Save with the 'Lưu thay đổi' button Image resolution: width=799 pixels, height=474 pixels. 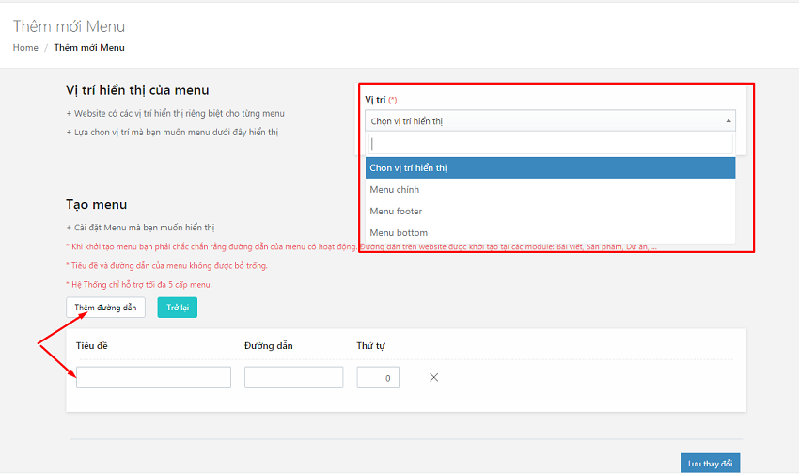[x=709, y=464]
